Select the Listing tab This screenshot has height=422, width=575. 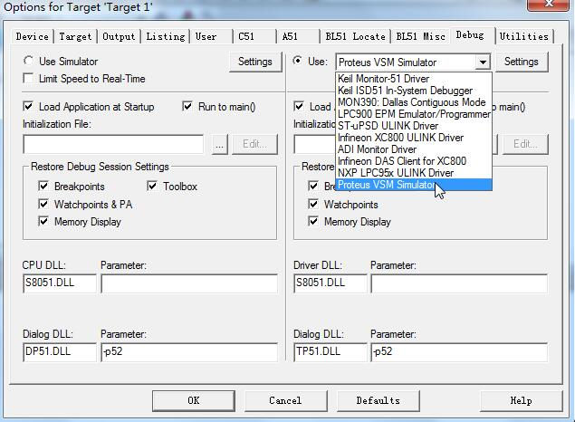coord(166,36)
